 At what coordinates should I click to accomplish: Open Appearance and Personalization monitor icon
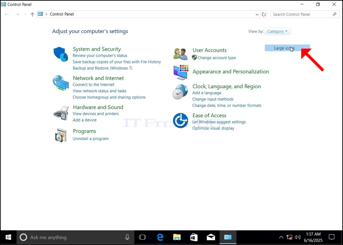tap(181, 72)
